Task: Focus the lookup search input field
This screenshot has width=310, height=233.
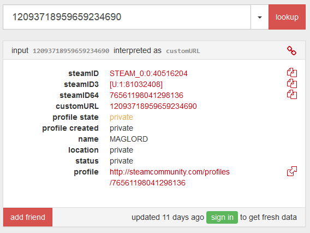Action: [127, 18]
